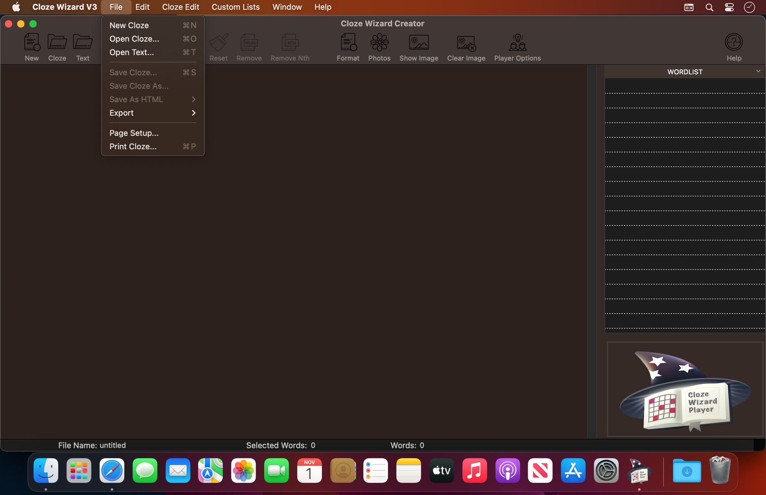Open the Cloze Edit menu

[x=180, y=7]
